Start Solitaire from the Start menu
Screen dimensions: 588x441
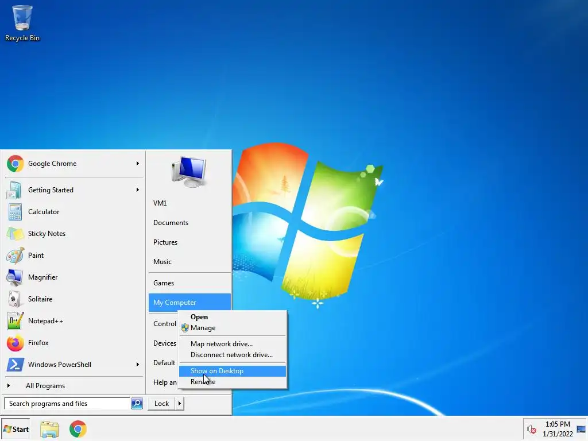tap(74, 299)
